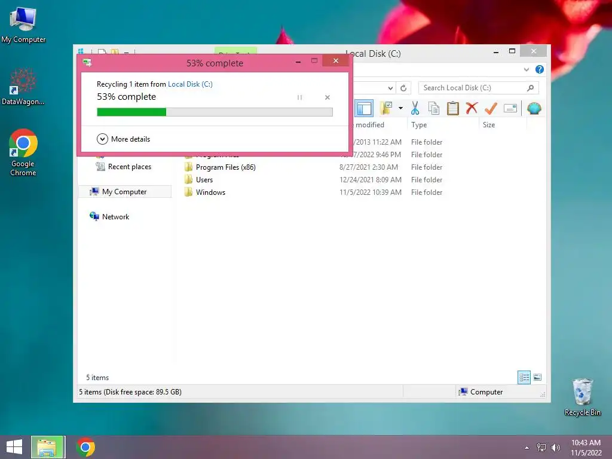Expand More details in the progress dialog
The height and width of the screenshot is (459, 612).
[x=123, y=139]
